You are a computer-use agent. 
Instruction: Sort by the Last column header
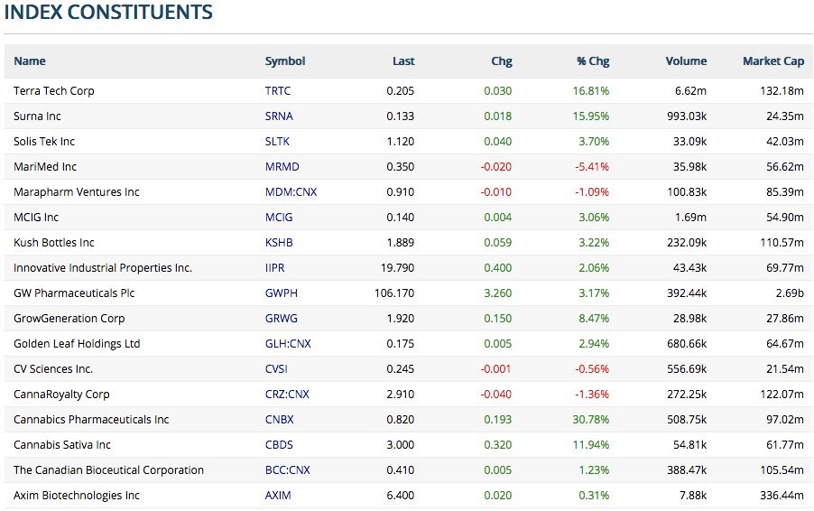click(403, 60)
